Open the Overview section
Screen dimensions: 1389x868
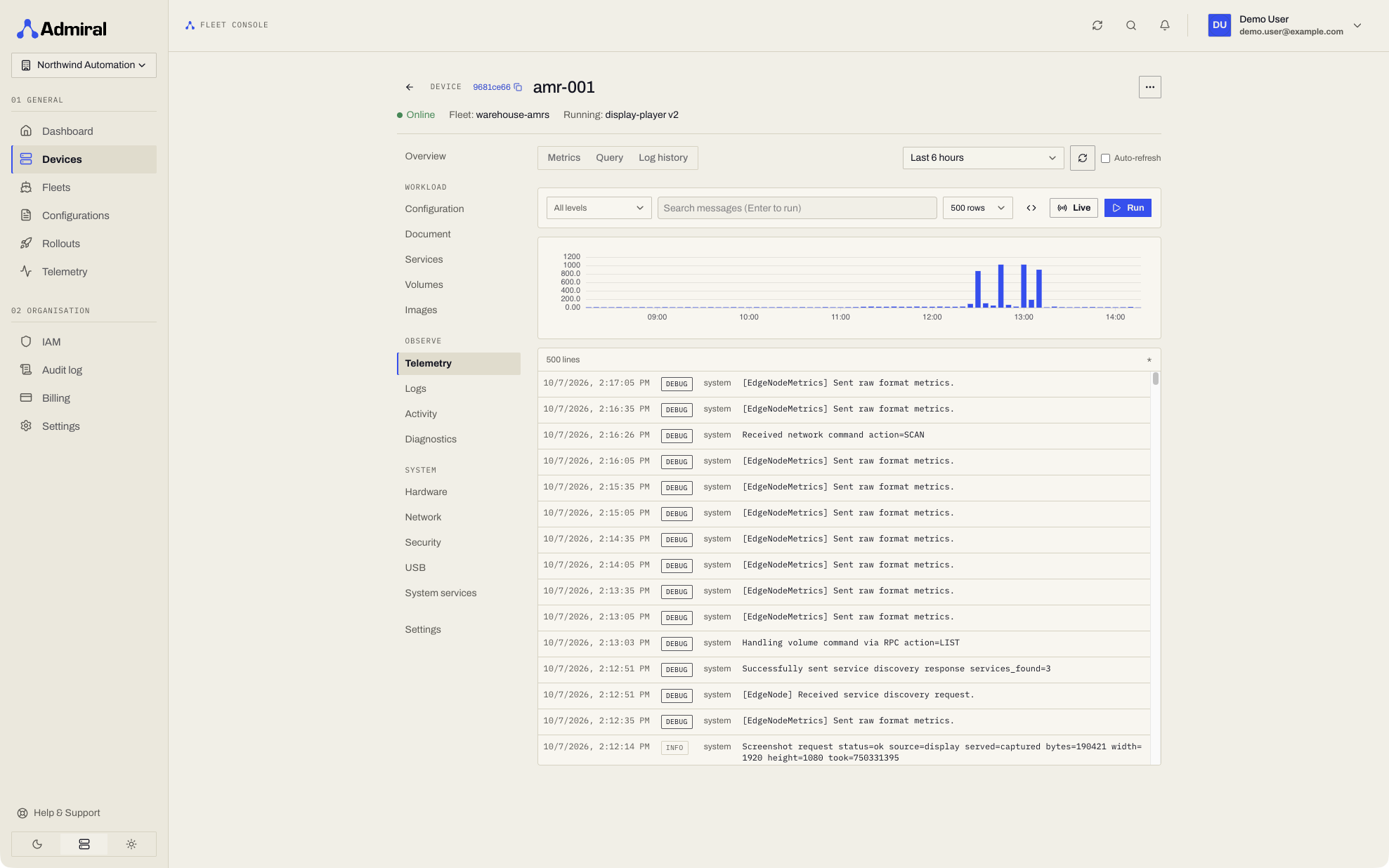pyautogui.click(x=459, y=157)
